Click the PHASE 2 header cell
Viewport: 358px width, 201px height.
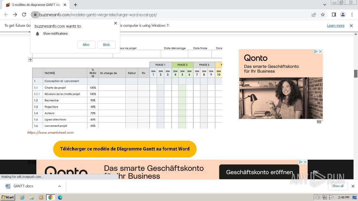pos(182,65)
